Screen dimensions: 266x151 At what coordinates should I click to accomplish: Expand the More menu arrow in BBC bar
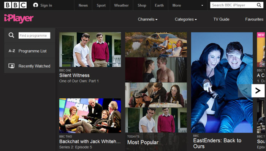point(202,5)
